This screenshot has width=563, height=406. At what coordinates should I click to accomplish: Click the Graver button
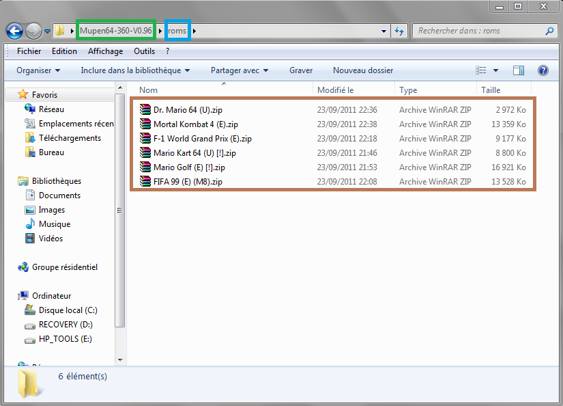click(x=301, y=70)
